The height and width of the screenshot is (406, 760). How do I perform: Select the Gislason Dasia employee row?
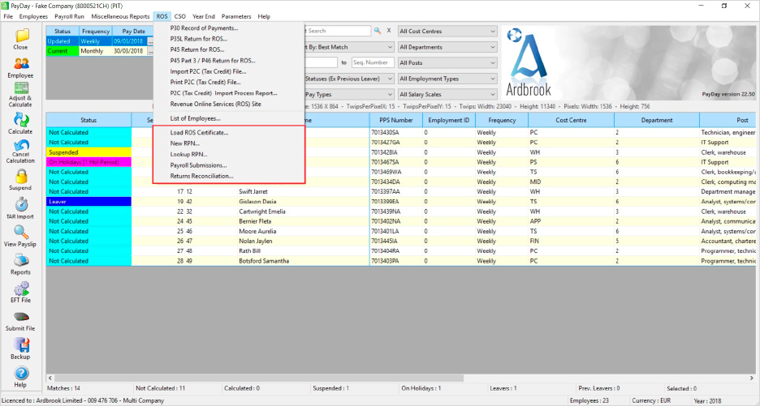[x=401, y=201]
